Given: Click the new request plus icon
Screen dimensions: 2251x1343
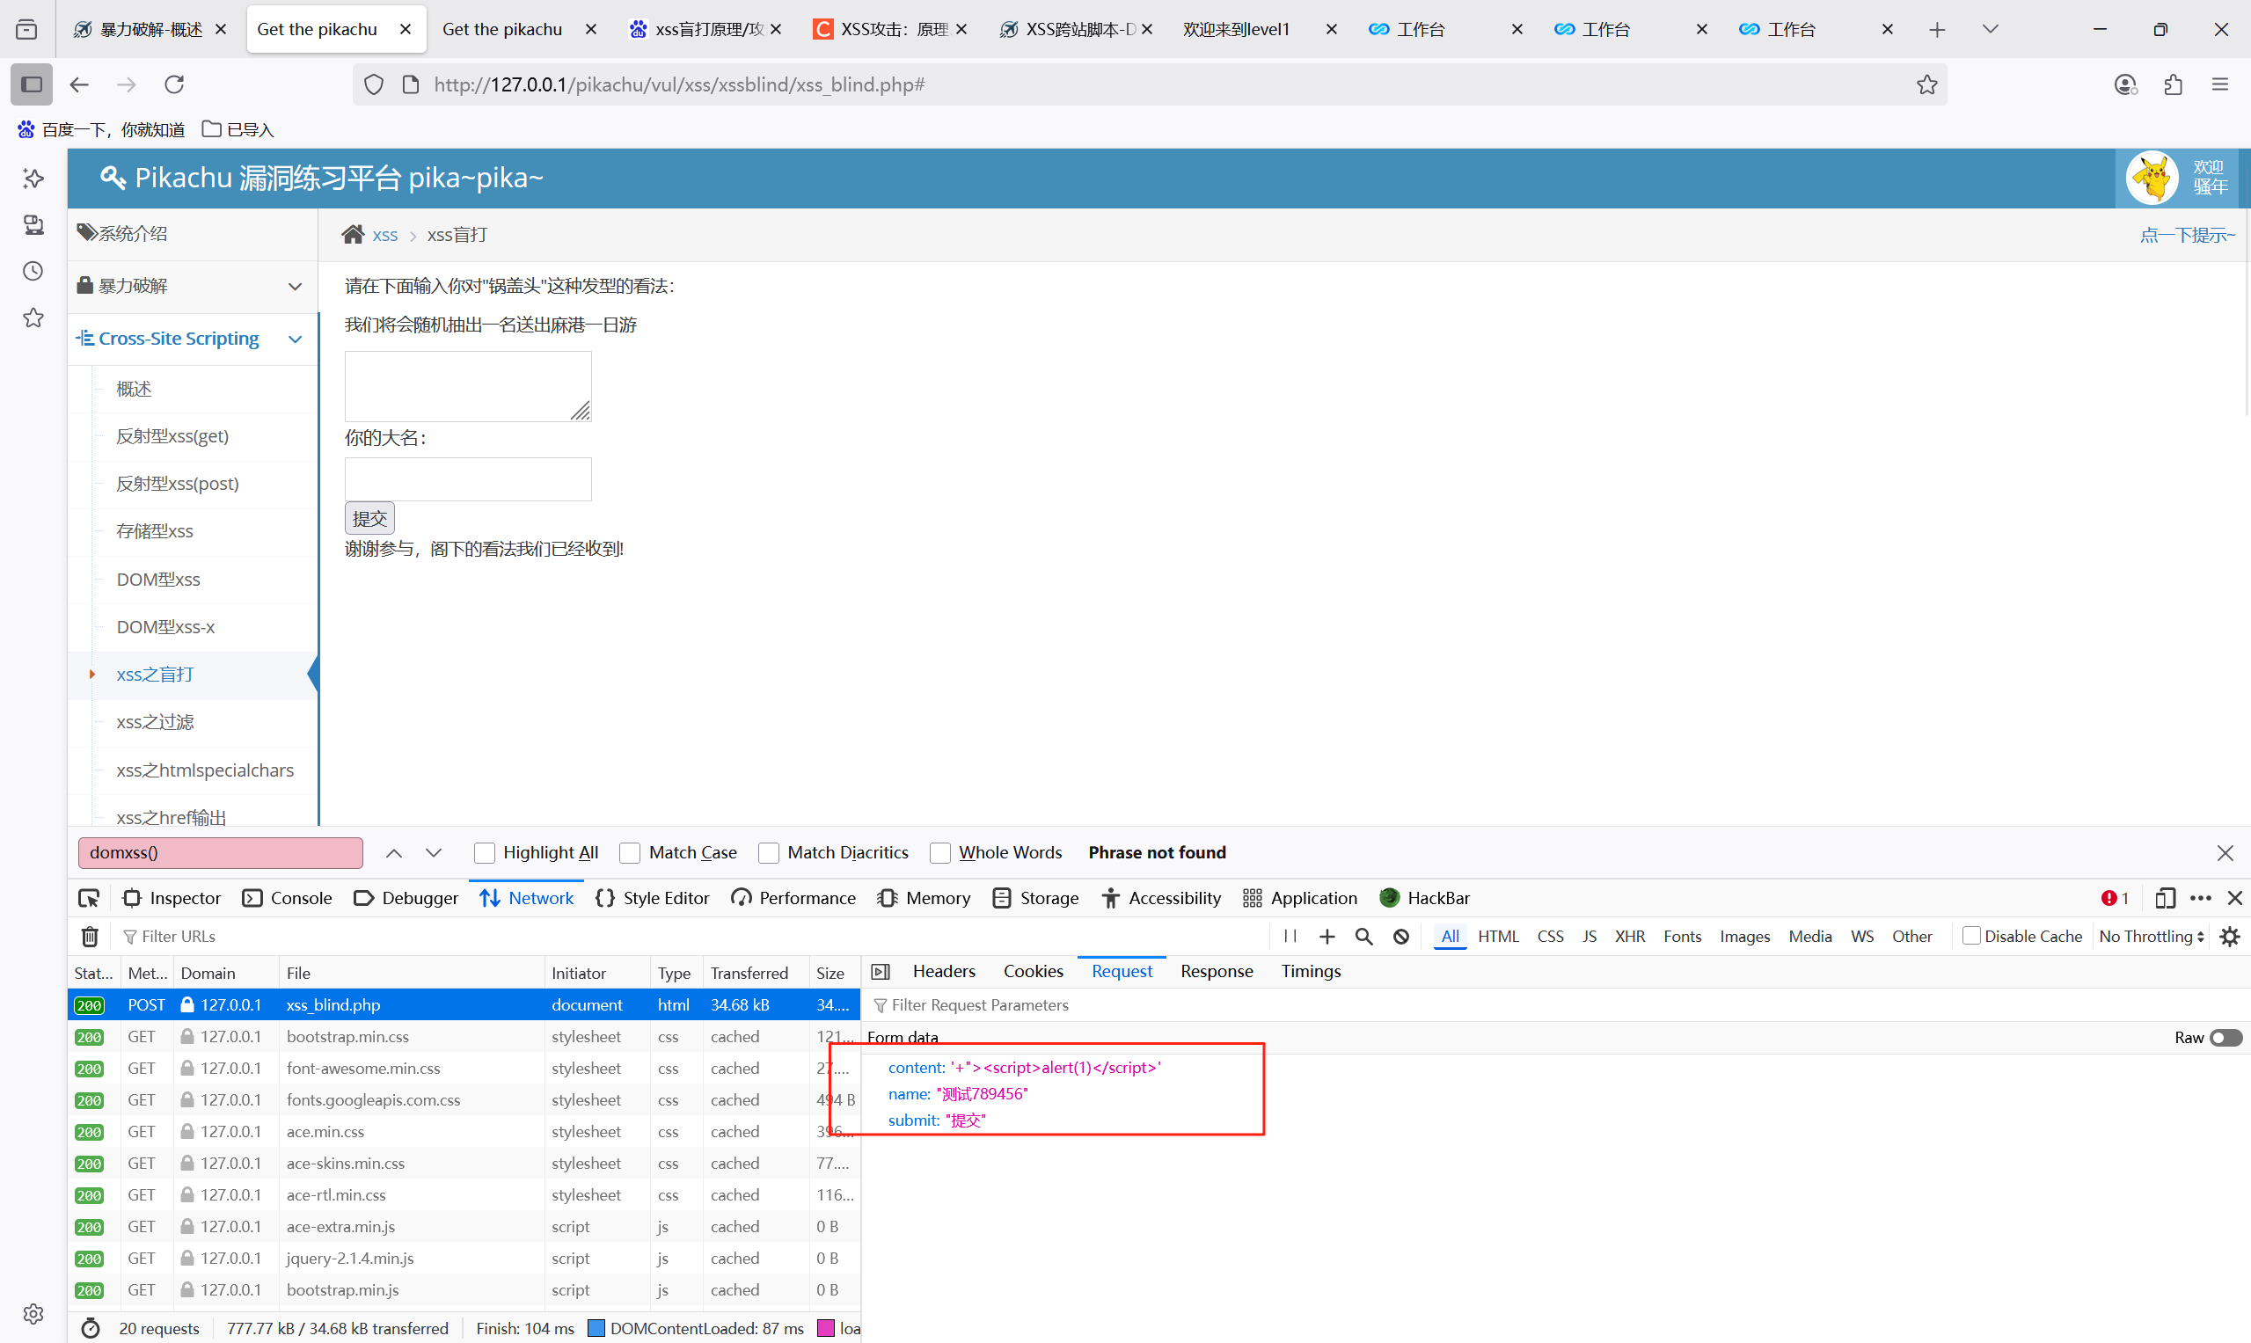Looking at the screenshot, I should pyautogui.click(x=1326, y=936).
